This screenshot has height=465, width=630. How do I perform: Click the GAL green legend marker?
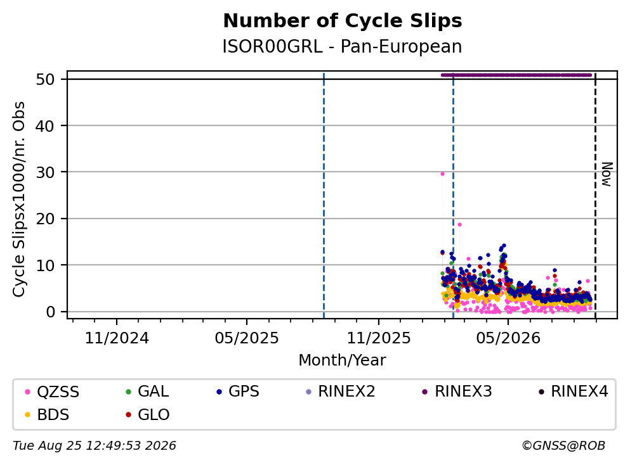[129, 392]
